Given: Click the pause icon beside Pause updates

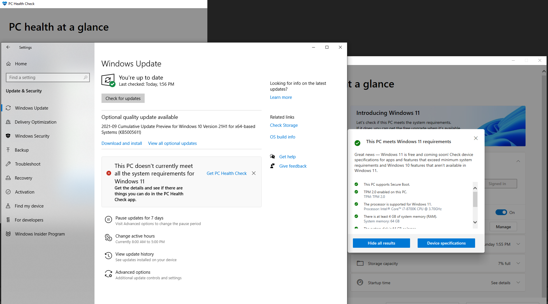Looking at the screenshot, I should click(x=108, y=220).
